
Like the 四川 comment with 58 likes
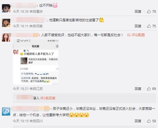[149, 121]
